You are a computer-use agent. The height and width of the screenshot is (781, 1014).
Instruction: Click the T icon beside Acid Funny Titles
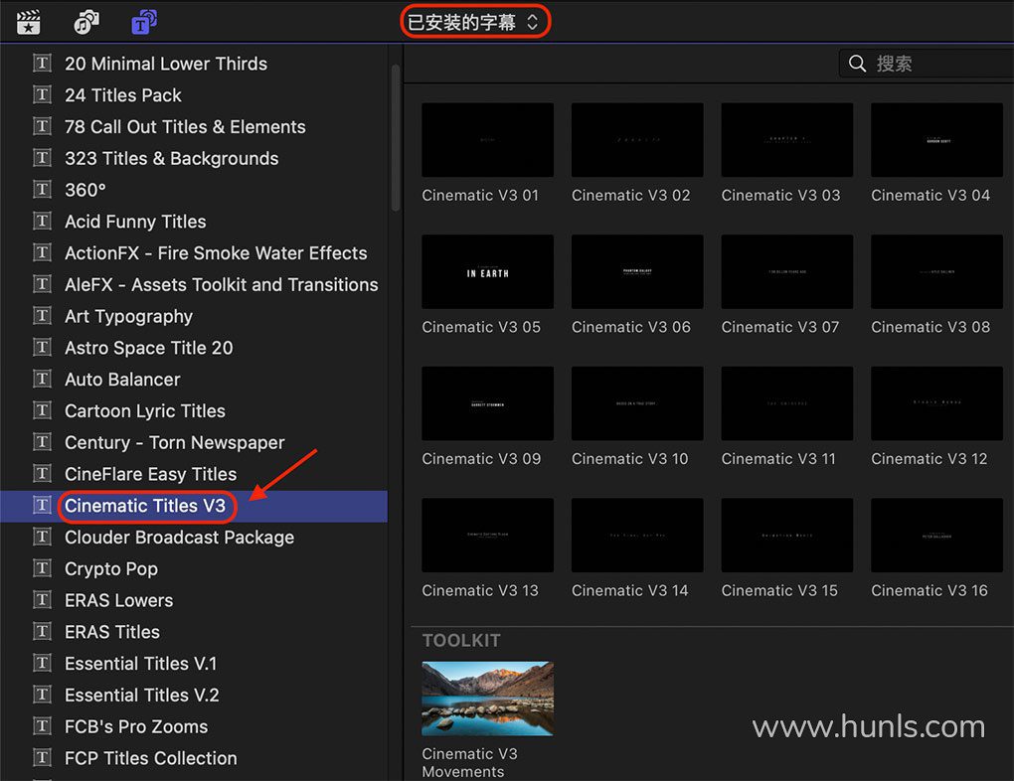click(x=42, y=222)
